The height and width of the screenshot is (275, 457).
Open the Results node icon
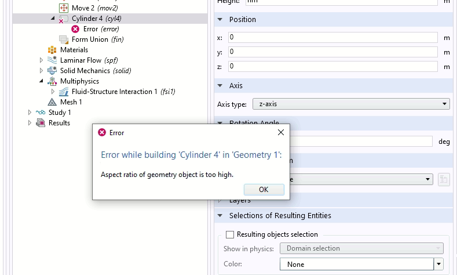(41, 123)
